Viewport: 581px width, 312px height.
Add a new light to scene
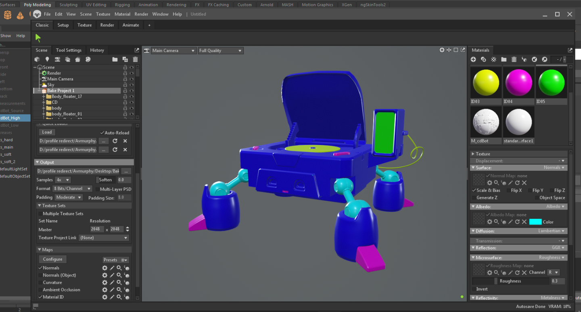click(47, 59)
